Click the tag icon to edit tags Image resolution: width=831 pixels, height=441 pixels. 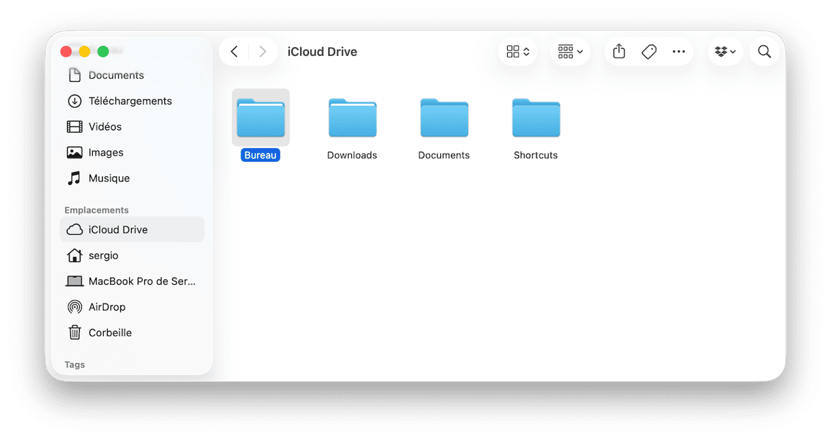(649, 52)
